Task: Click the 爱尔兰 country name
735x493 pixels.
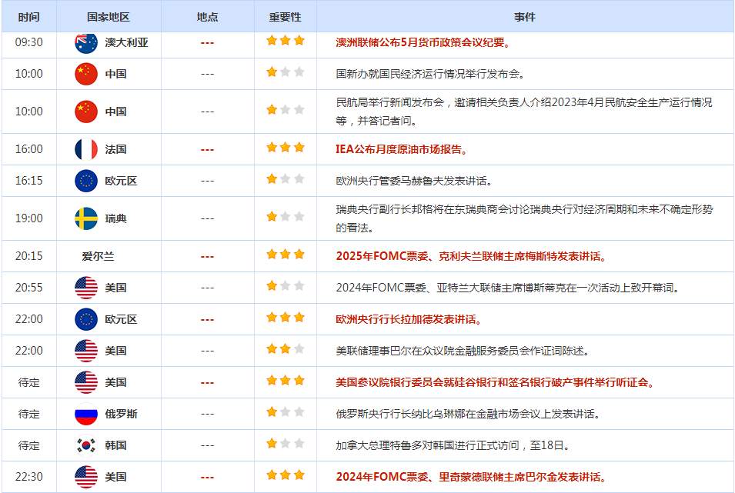Action: [x=98, y=256]
